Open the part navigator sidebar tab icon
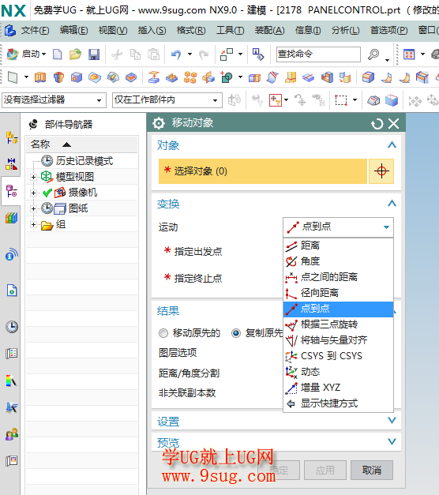The width and height of the screenshot is (439, 495). click(x=12, y=191)
